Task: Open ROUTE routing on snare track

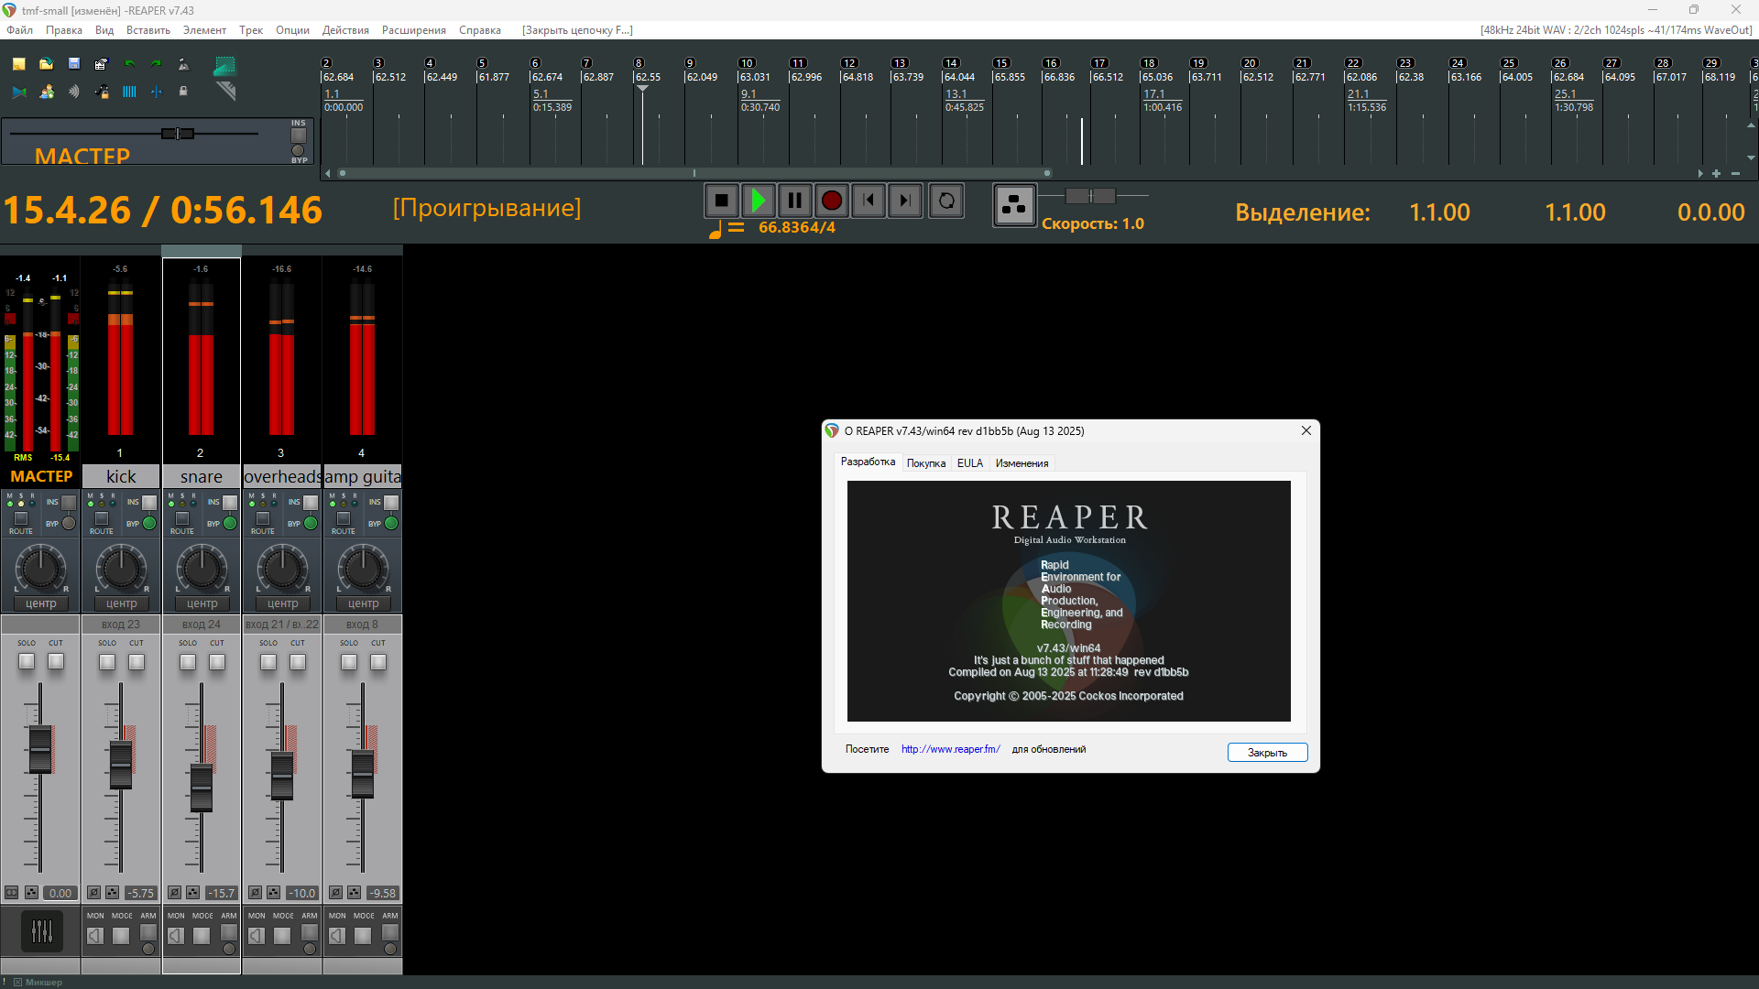Action: tap(182, 518)
